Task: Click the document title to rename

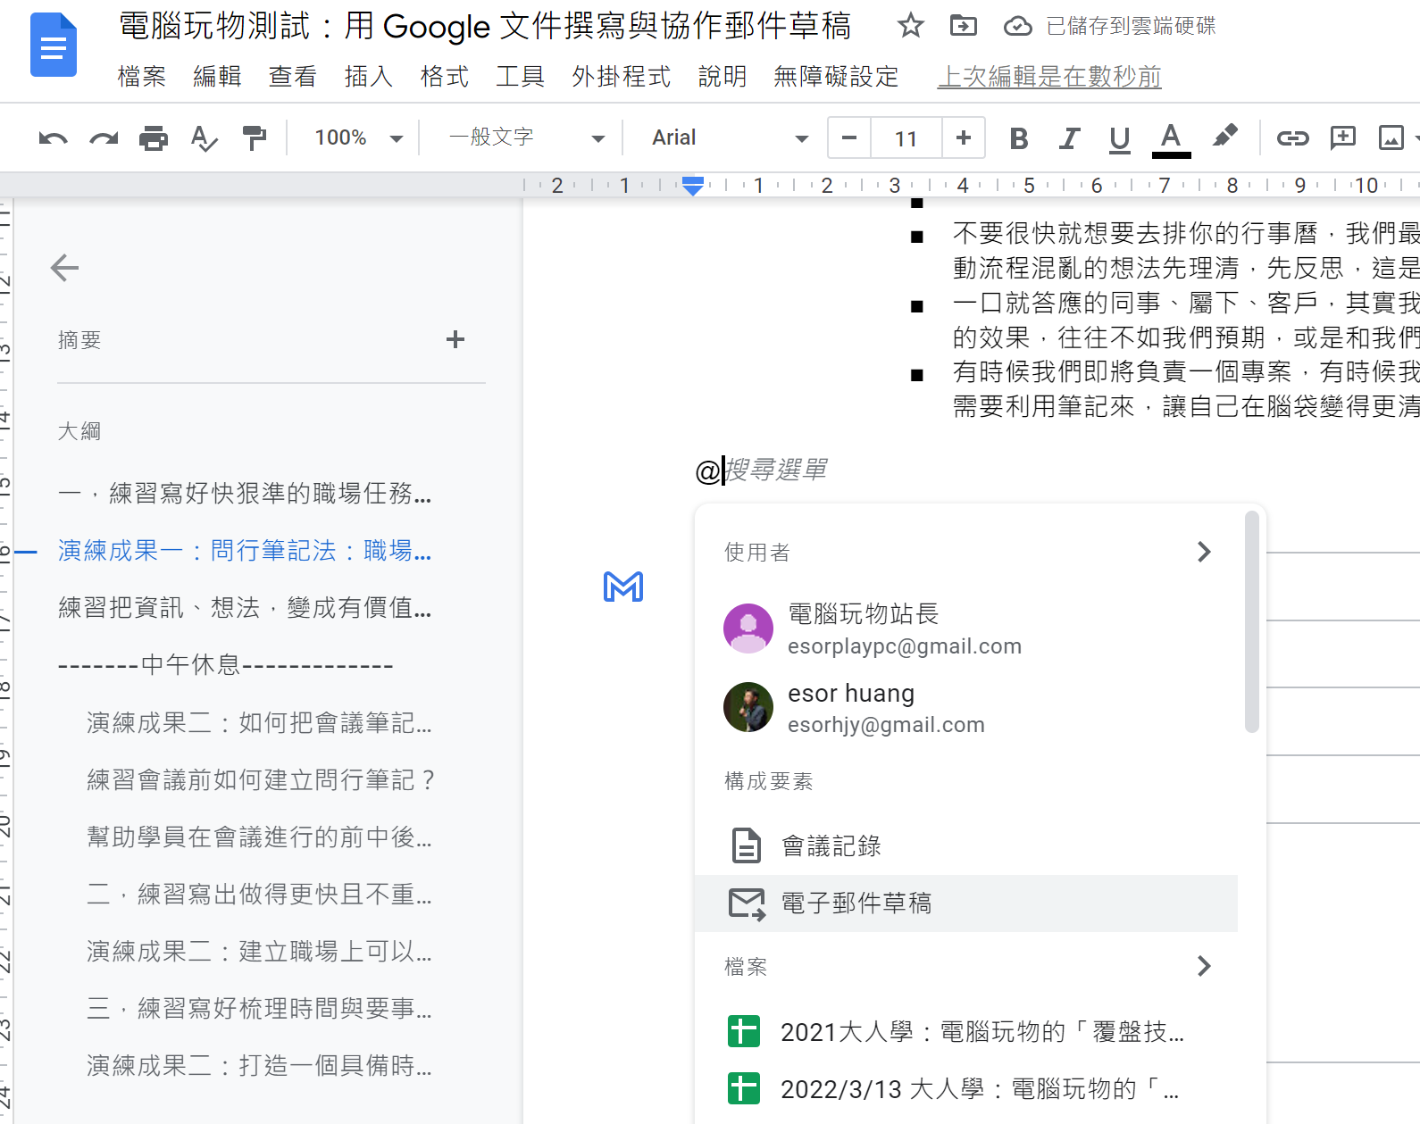Action: tap(485, 26)
